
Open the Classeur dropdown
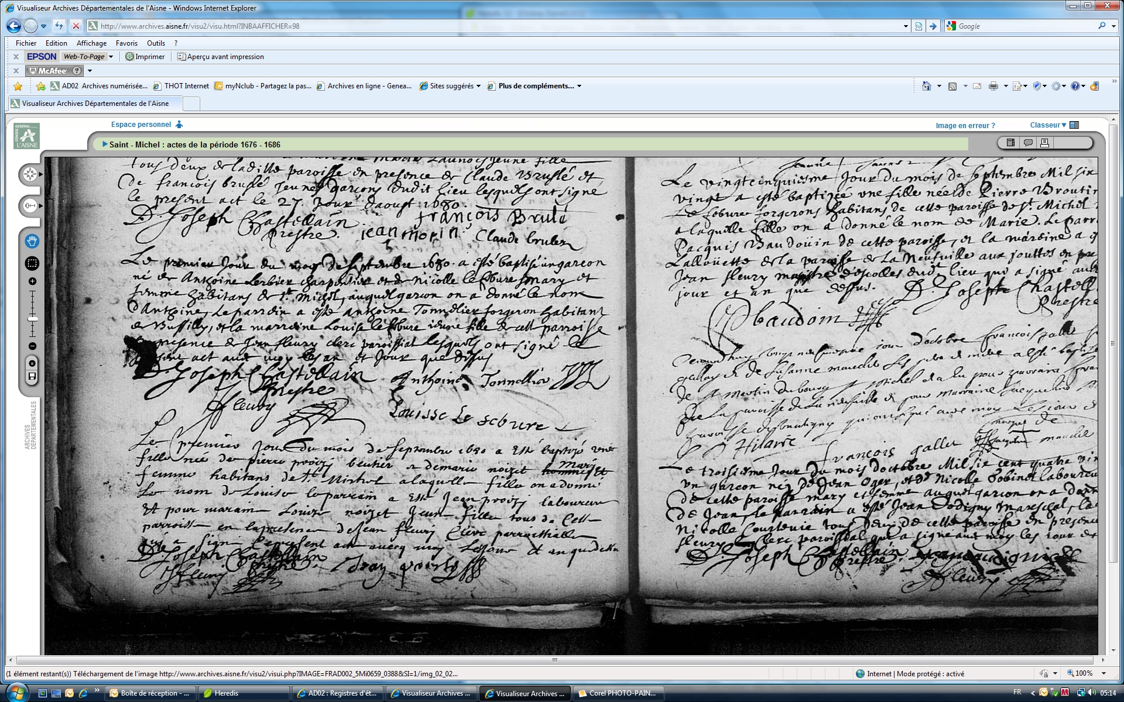[x=1048, y=125]
